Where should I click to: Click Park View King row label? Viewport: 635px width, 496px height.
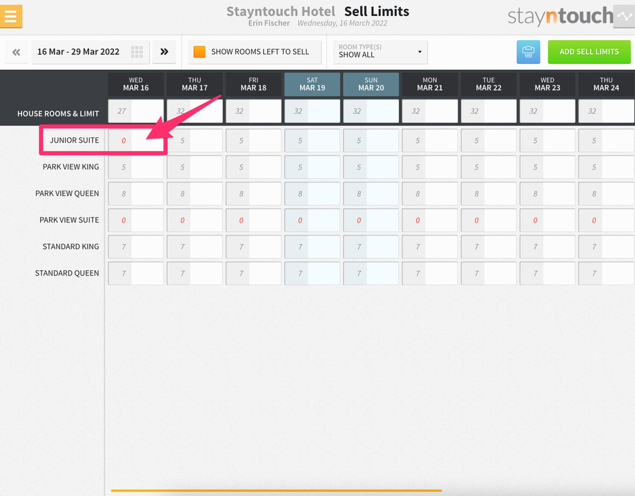[x=71, y=167]
